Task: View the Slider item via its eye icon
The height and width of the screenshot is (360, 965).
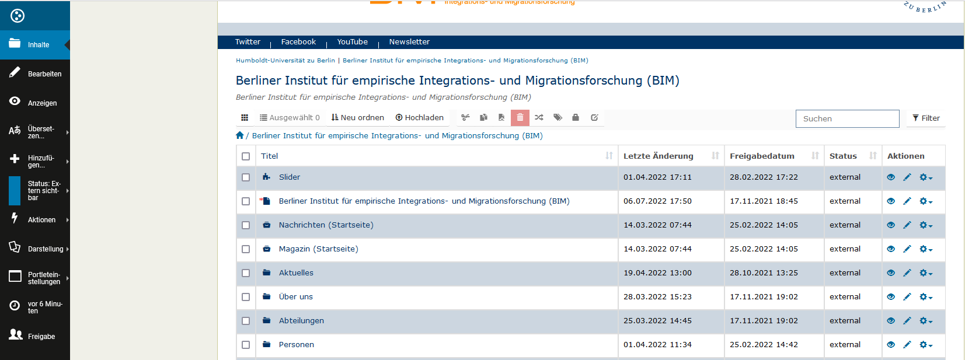Action: click(x=891, y=177)
